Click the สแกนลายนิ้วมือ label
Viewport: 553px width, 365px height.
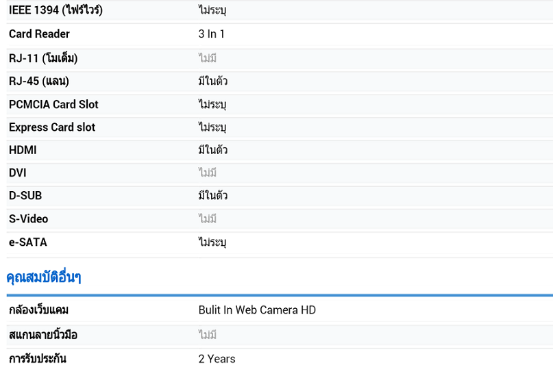point(43,335)
